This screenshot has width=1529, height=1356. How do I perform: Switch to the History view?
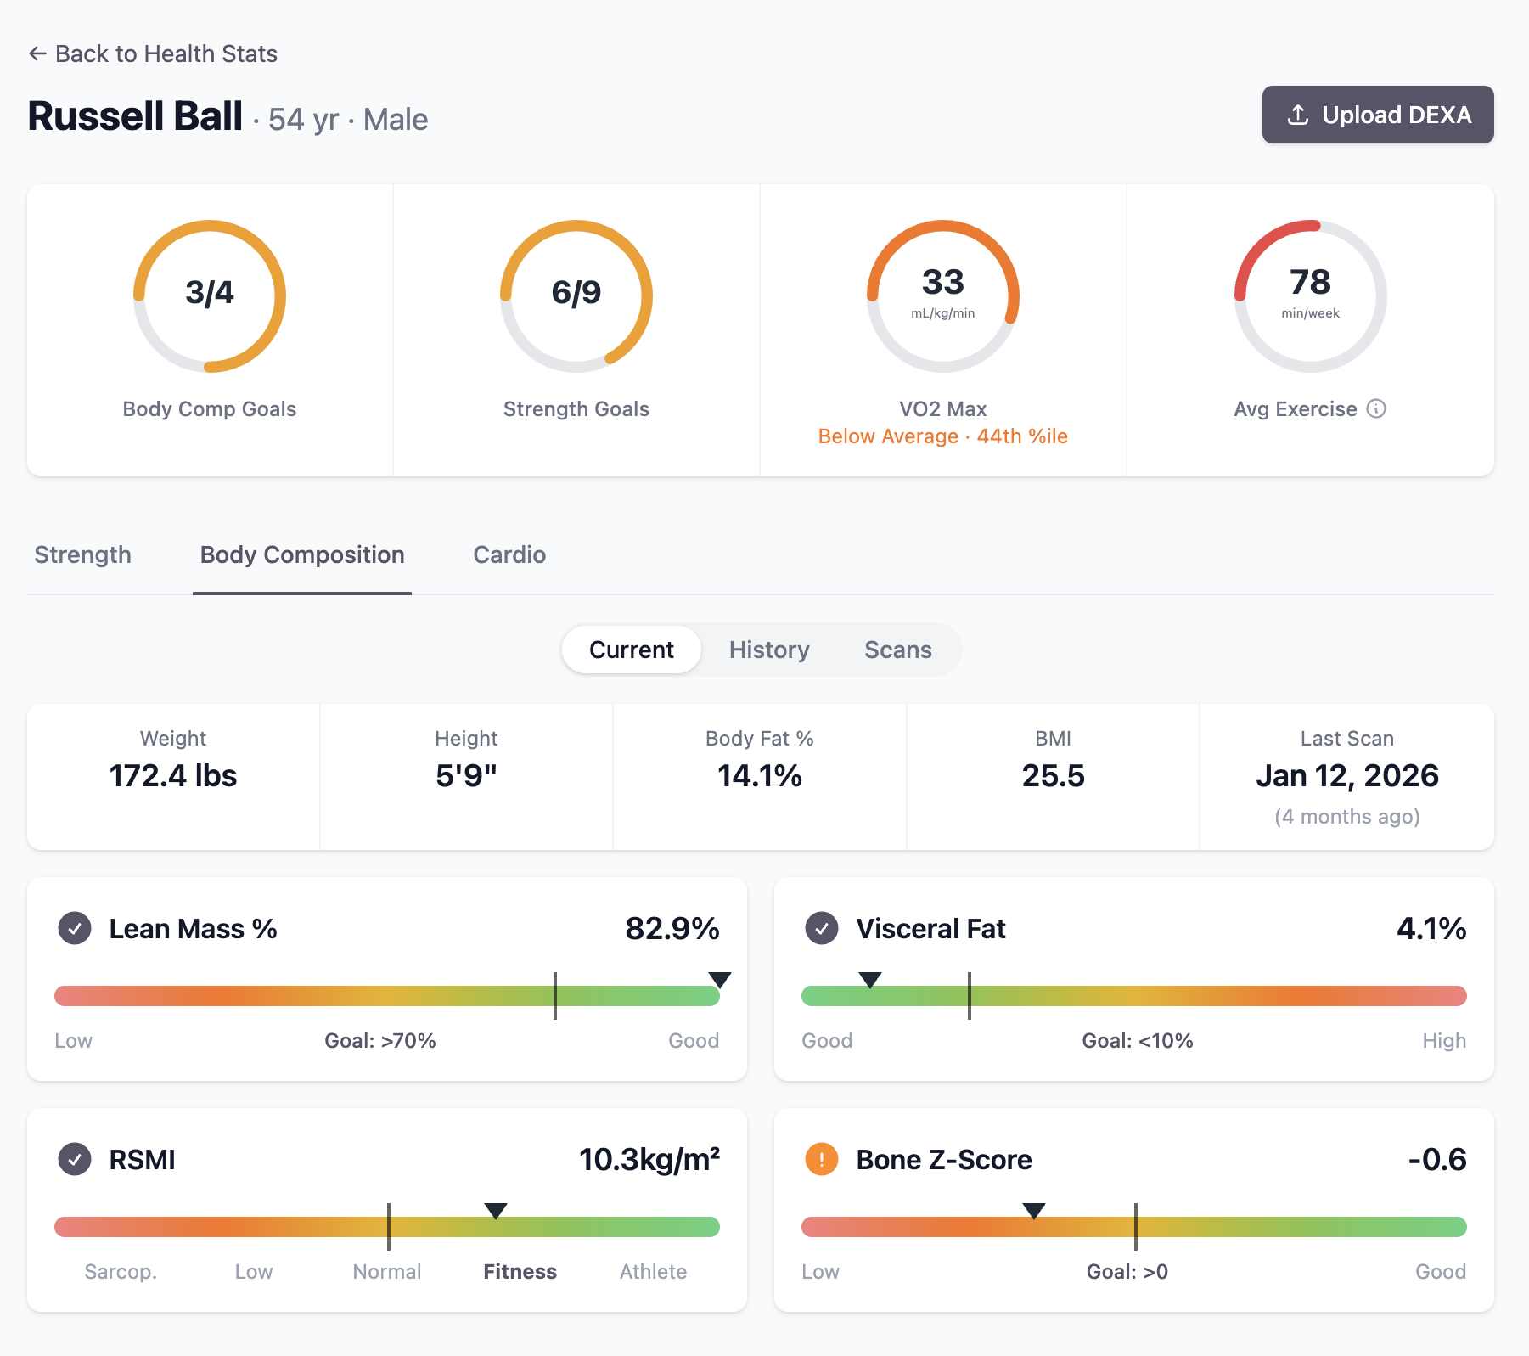click(x=768, y=650)
